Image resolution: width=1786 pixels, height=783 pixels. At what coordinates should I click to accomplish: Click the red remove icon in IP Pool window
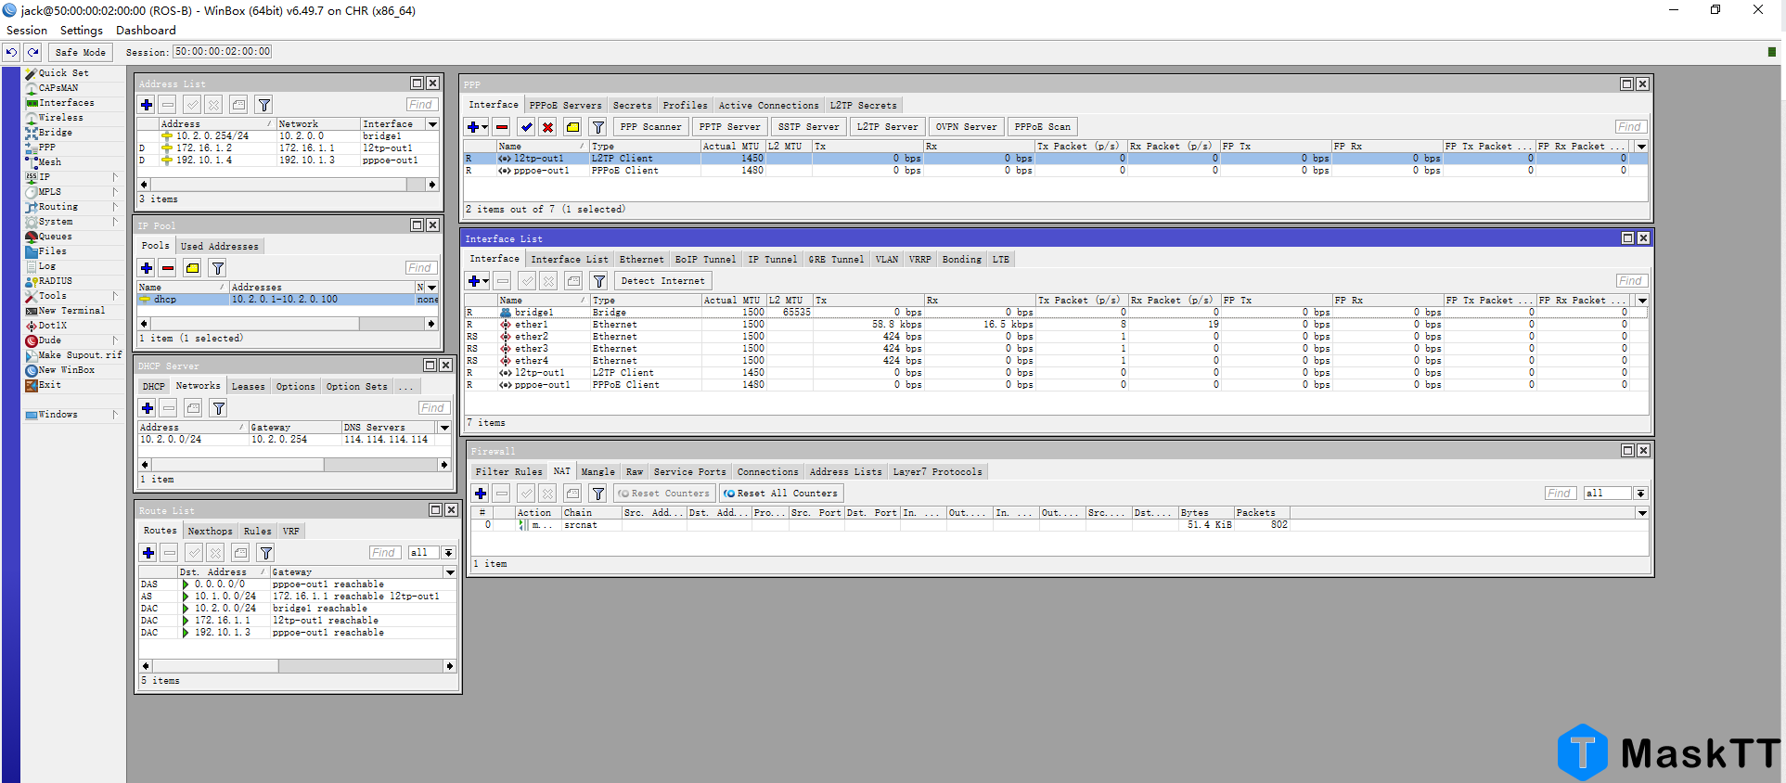click(168, 268)
